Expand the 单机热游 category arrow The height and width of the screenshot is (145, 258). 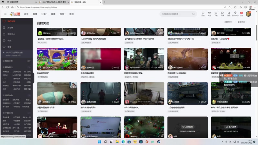[29, 95]
